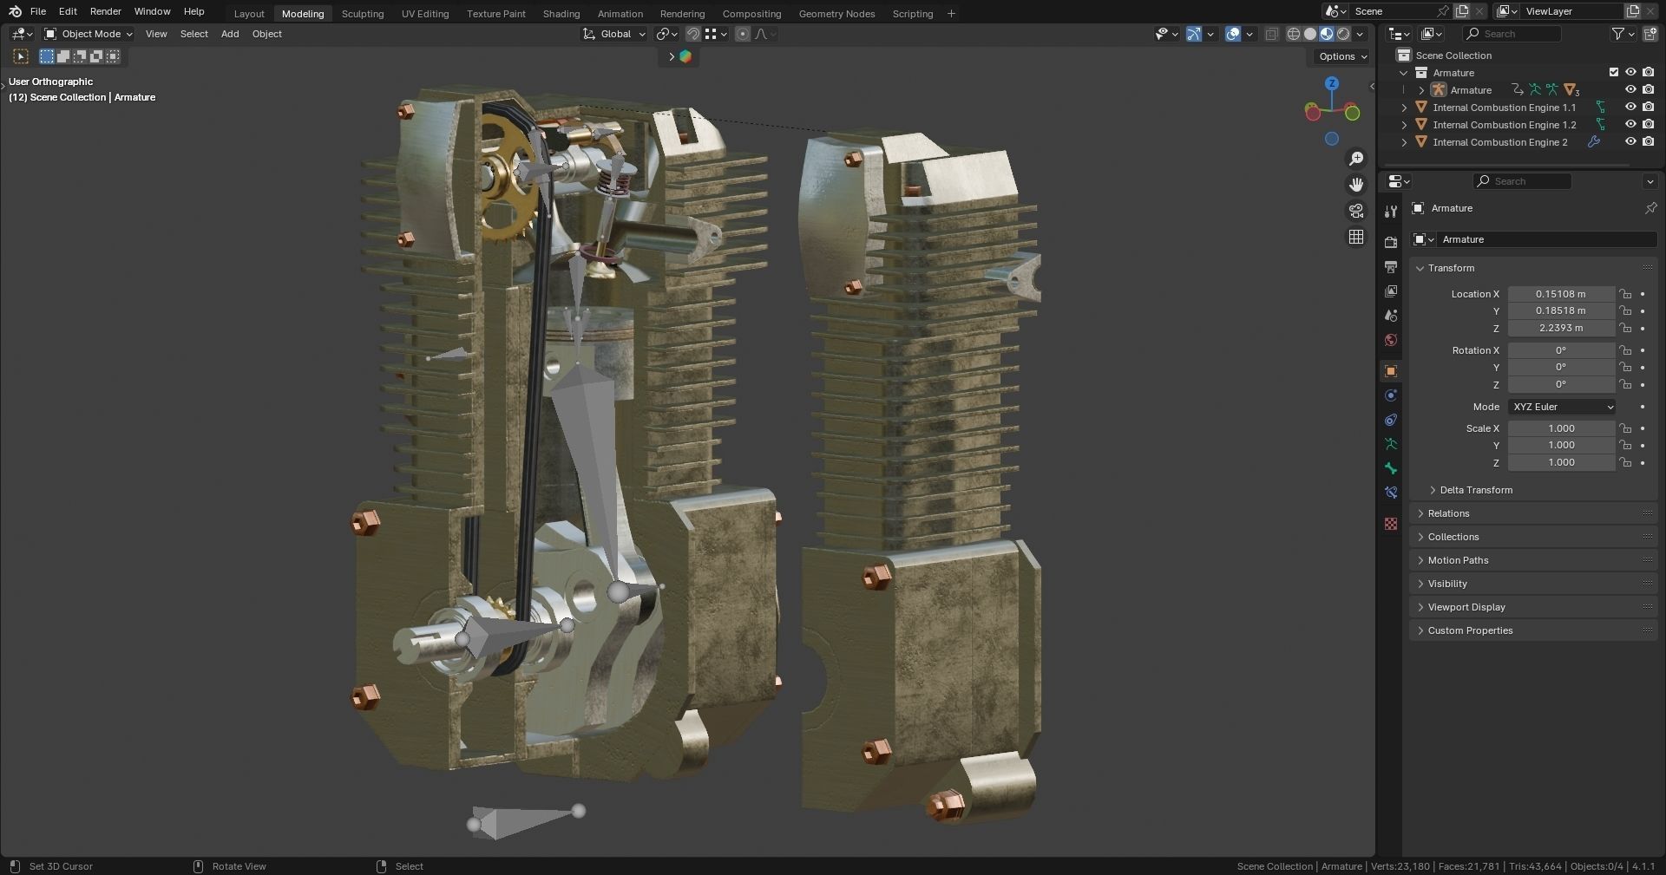Switch to Geometry Nodes workspace tab
The image size is (1666, 875).
pos(836,14)
